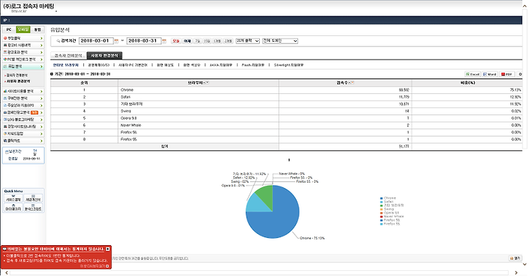
Task: Open first sub-link under 유입 분석
Action: 17,76
